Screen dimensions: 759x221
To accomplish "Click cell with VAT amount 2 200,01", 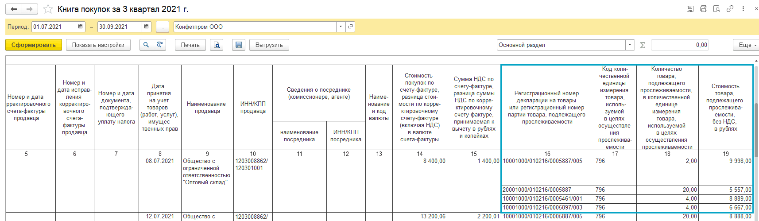I will (x=474, y=217).
